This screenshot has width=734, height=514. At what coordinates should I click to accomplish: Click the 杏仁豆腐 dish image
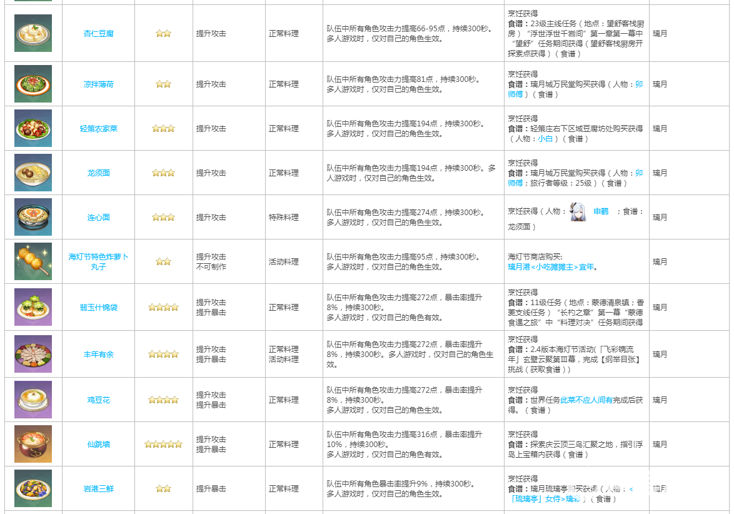tap(33, 33)
